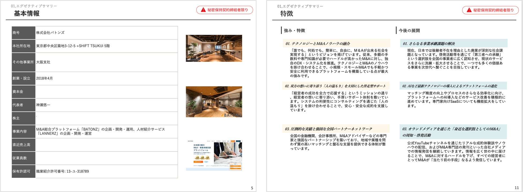Click page number 5 on the 基本情報 slide
This screenshot has height=192, width=523.
pos(252,188)
